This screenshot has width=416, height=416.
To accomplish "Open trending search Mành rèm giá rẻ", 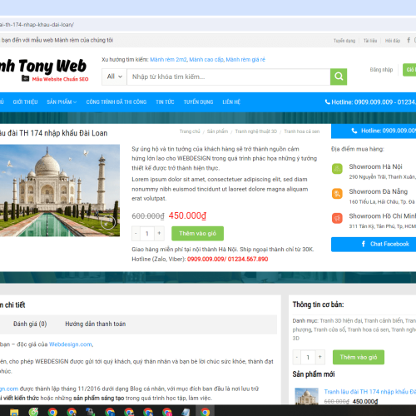I will point(245,60).
